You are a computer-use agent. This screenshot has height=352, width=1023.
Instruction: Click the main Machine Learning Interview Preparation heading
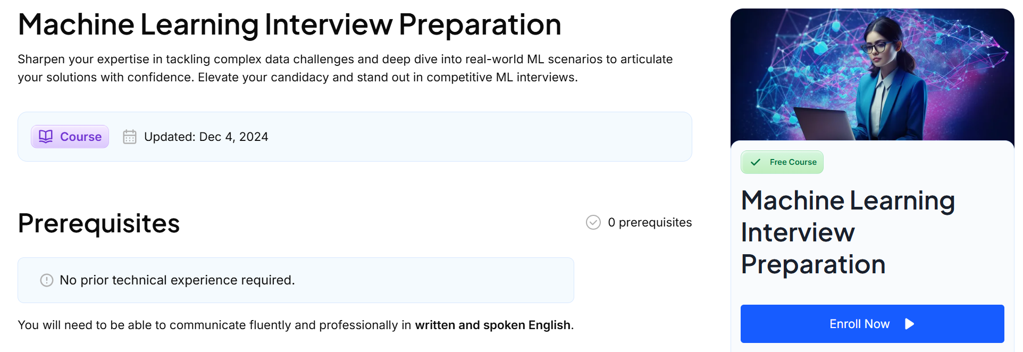(289, 24)
